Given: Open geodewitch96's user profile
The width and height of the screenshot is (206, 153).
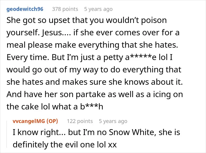Looking at the screenshot, I should 25,9.
